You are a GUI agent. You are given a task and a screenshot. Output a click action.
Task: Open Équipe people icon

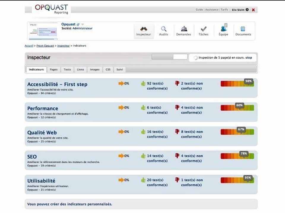click(x=224, y=29)
